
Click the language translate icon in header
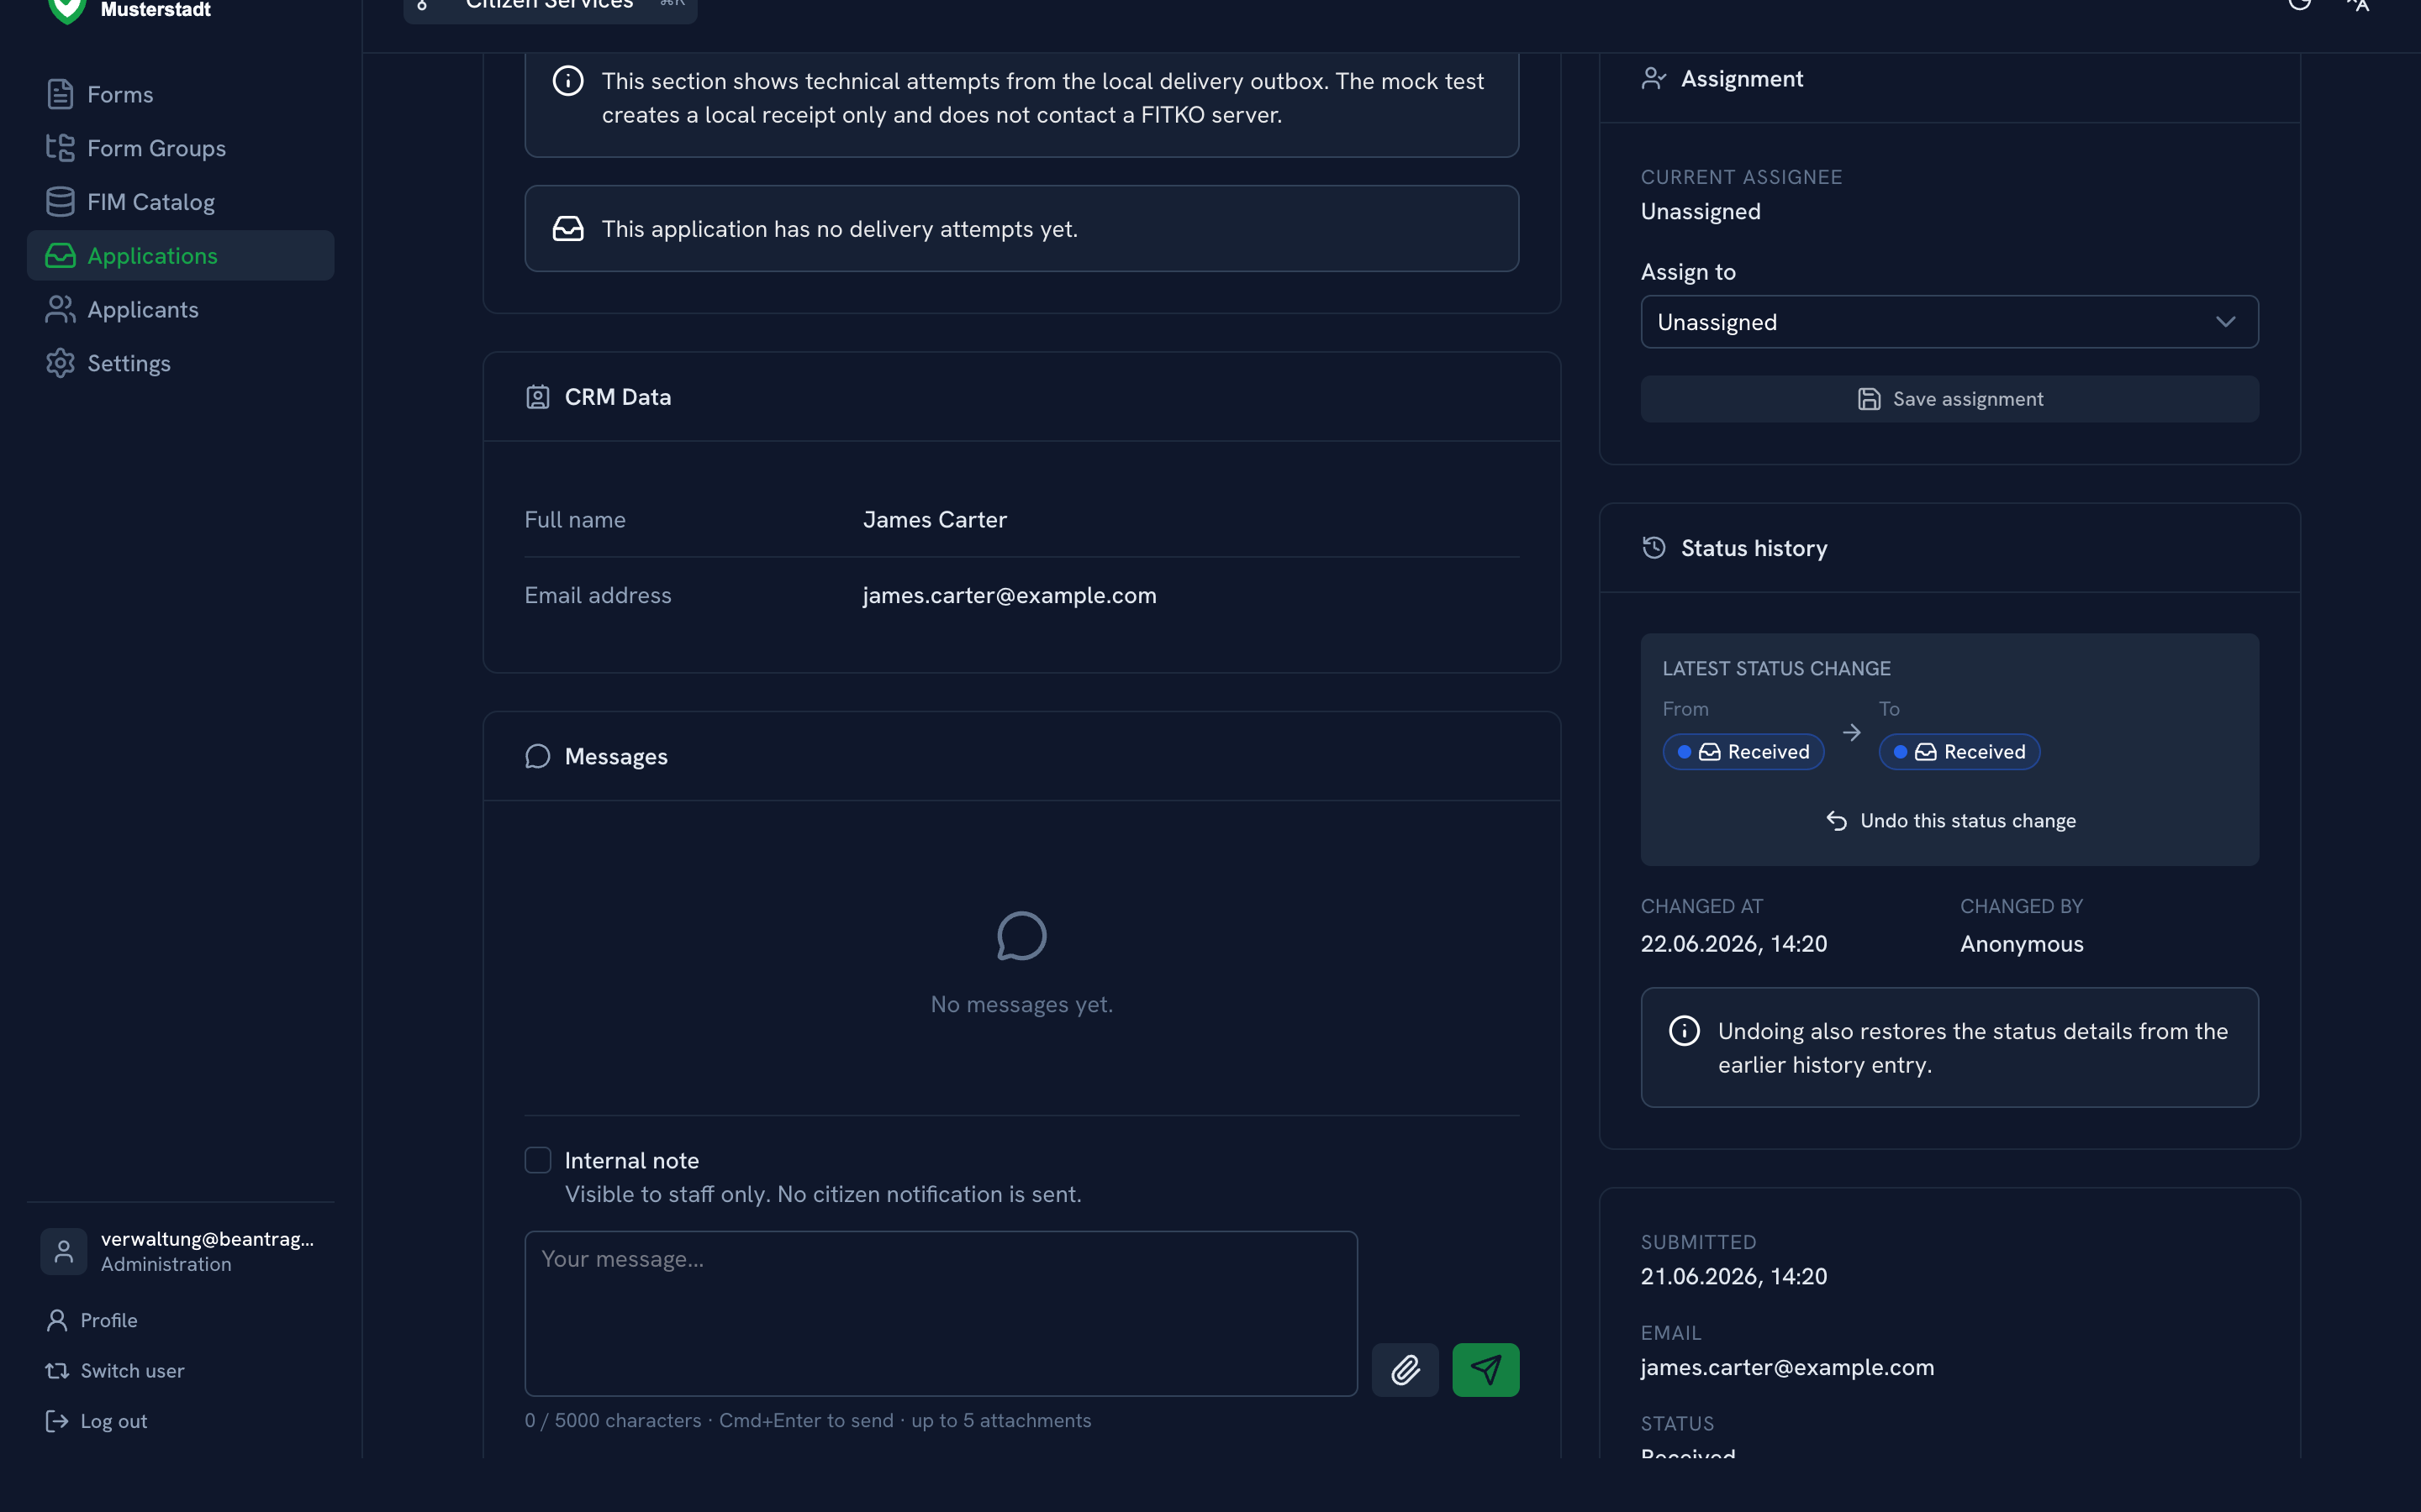[x=2358, y=5]
